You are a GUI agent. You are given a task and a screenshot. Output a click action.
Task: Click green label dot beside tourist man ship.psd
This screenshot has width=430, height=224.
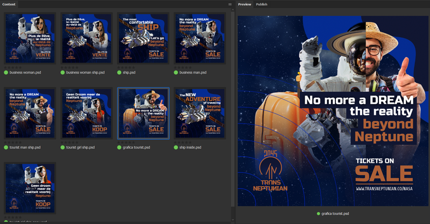[x=6, y=147]
